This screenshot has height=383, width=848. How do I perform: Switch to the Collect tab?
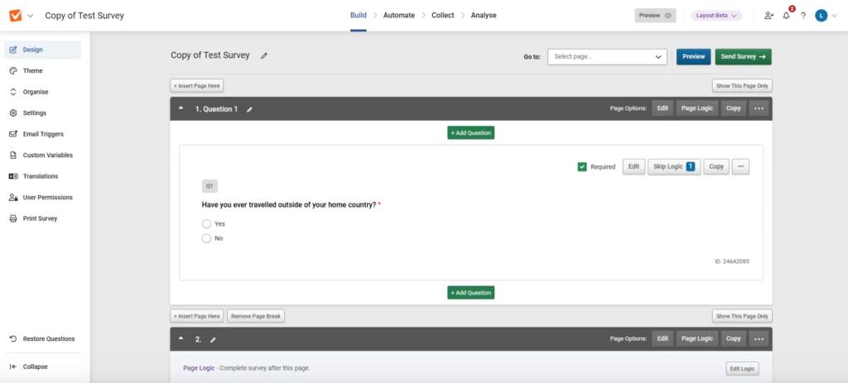(x=443, y=16)
